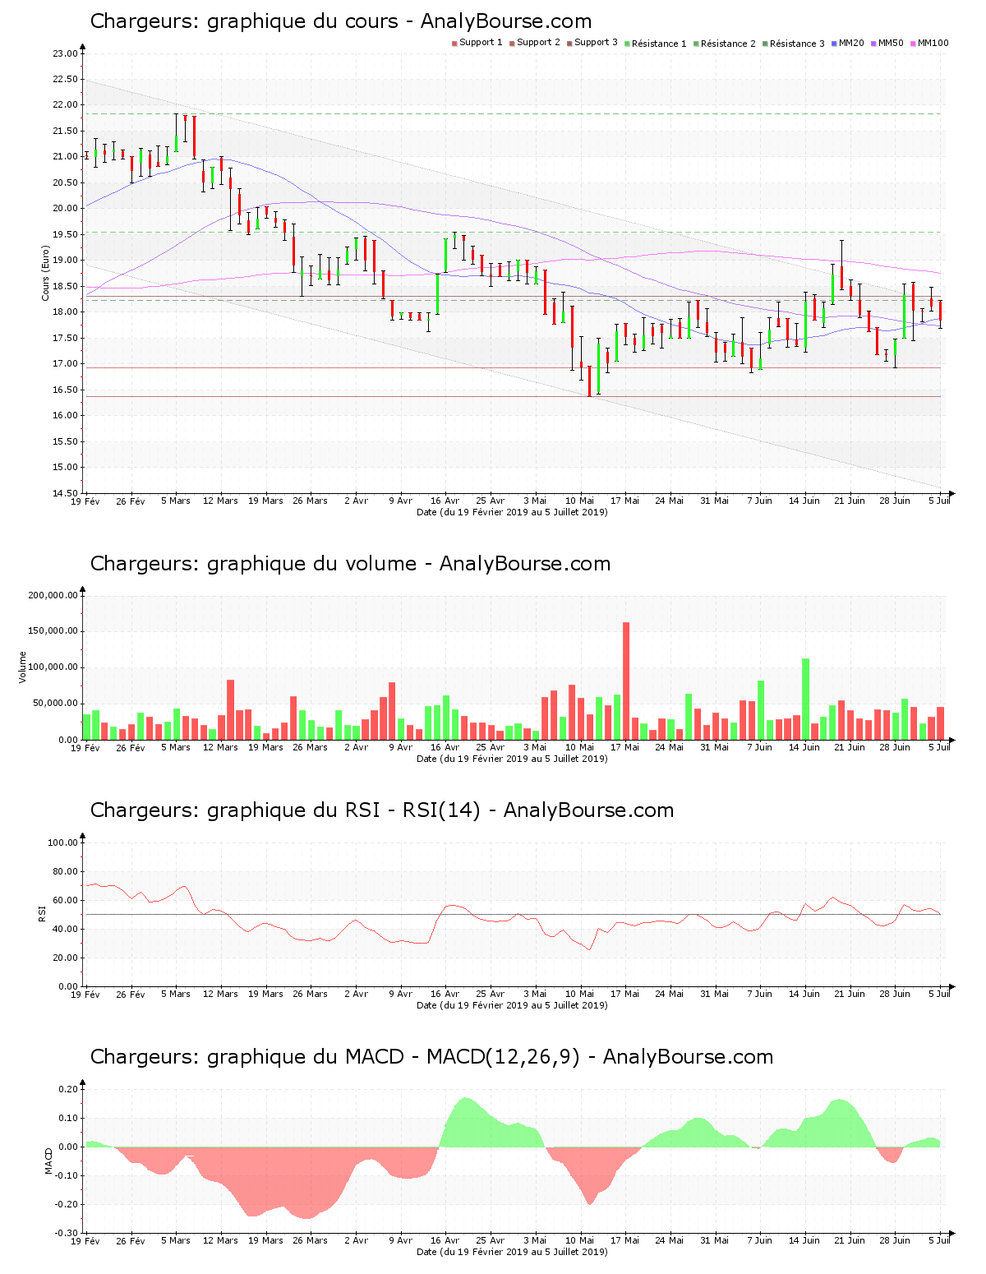Click the 0.20 MACD axis value
The height and width of the screenshot is (1274, 986).
coord(68,1089)
